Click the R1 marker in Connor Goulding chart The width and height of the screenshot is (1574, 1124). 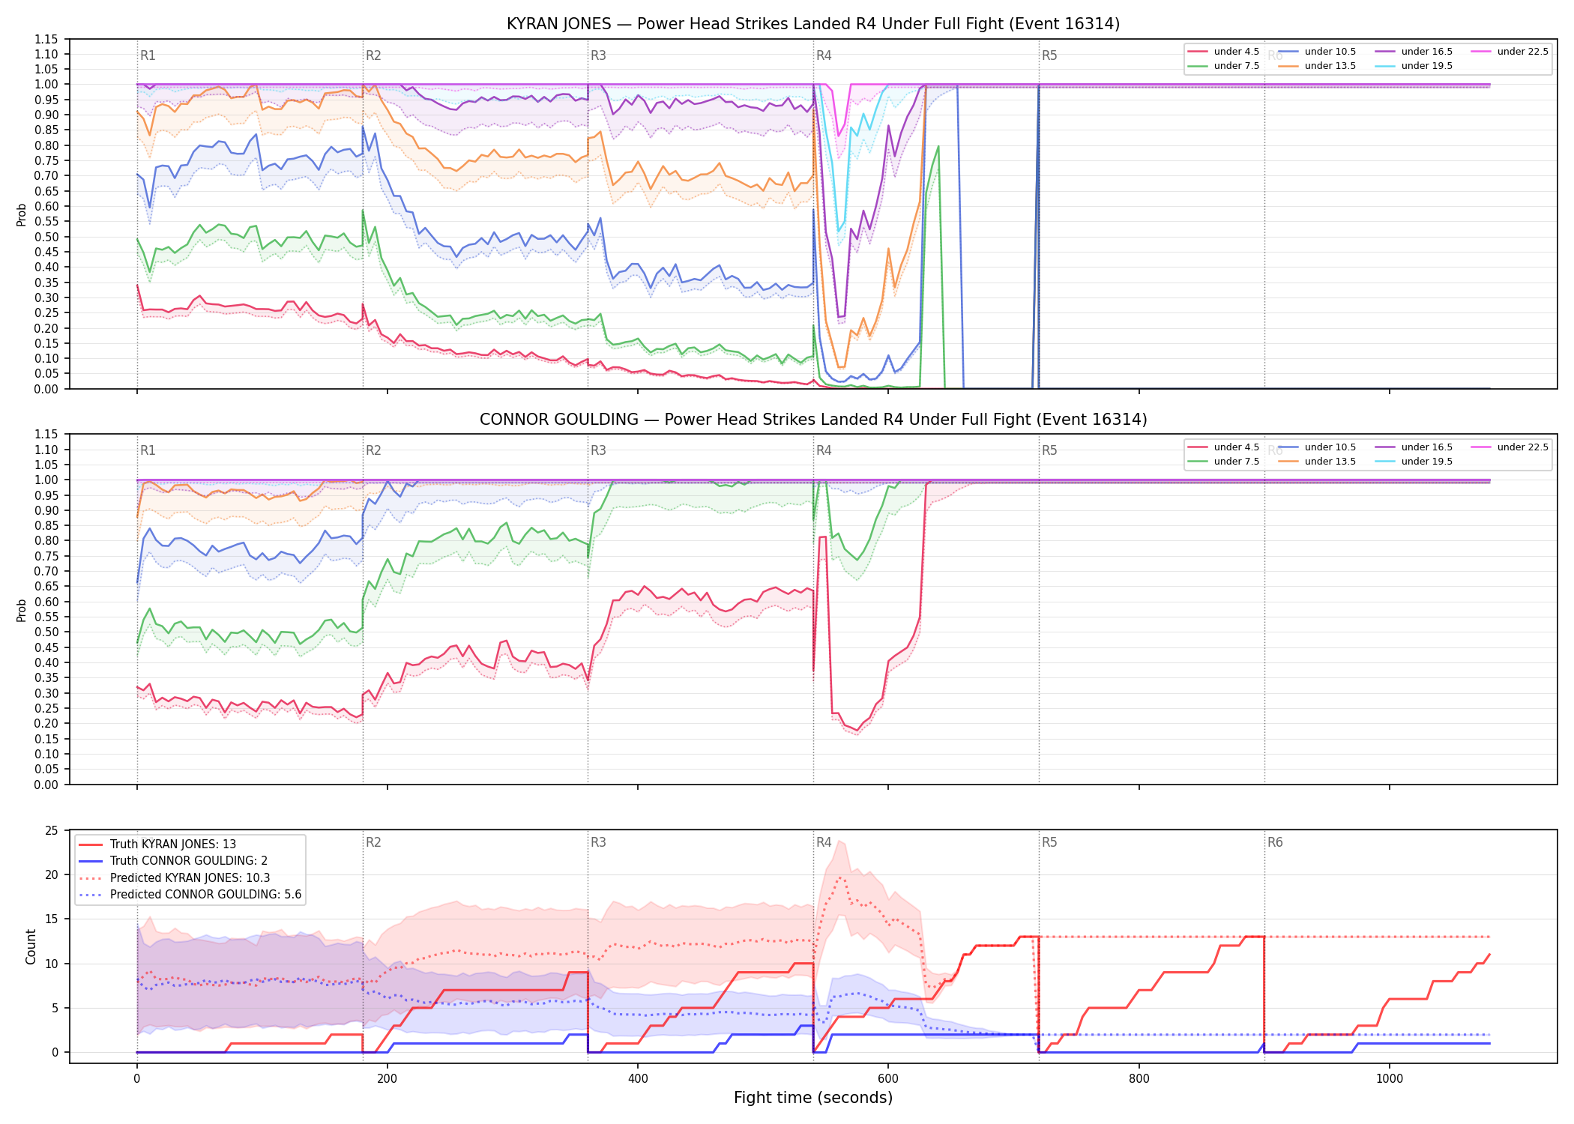click(148, 450)
